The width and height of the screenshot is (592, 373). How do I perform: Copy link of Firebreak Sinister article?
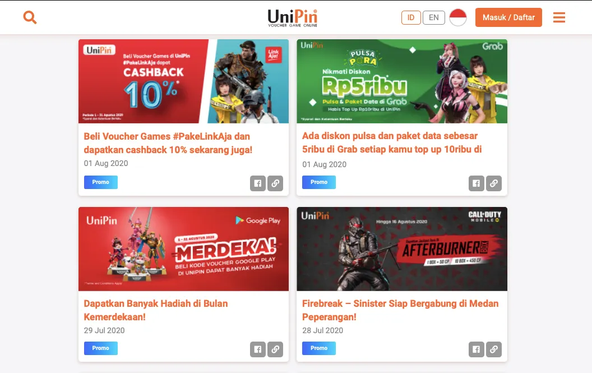coord(494,349)
